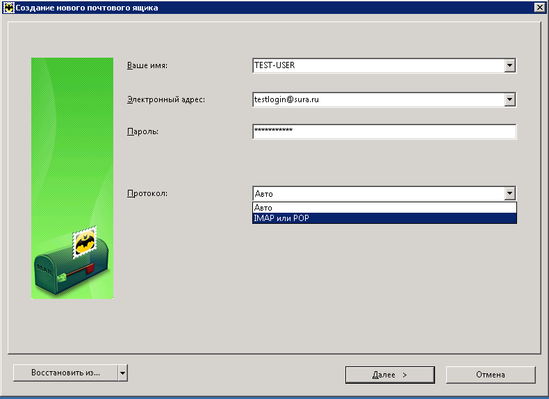Viewport: 549px width, 399px height.
Task: Choose "IMAP или POP" from the list
Action: point(384,218)
